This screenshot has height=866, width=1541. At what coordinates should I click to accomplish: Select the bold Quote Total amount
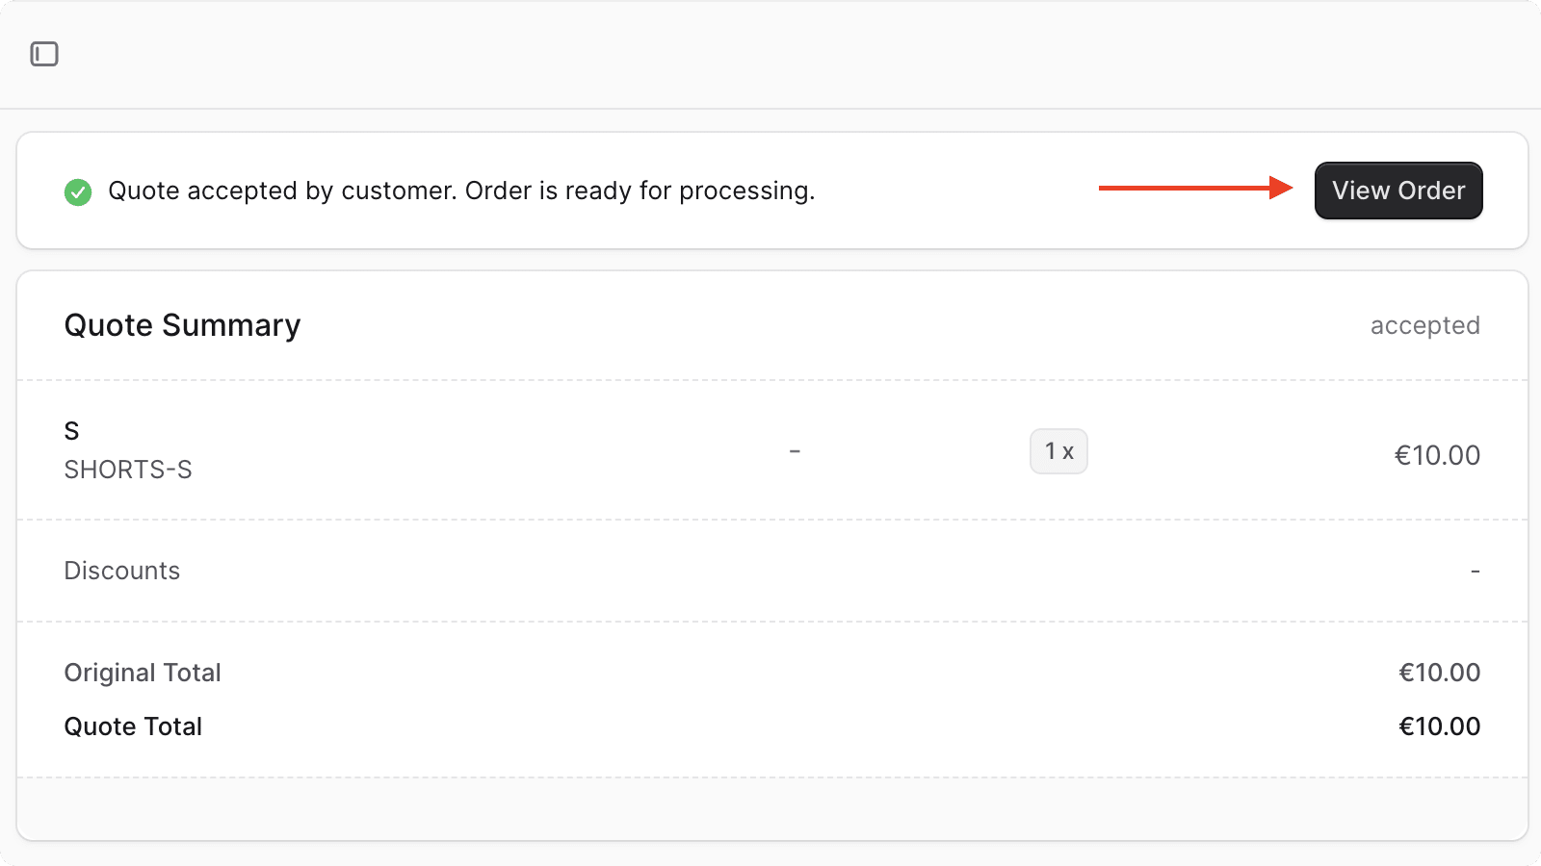tap(1440, 726)
